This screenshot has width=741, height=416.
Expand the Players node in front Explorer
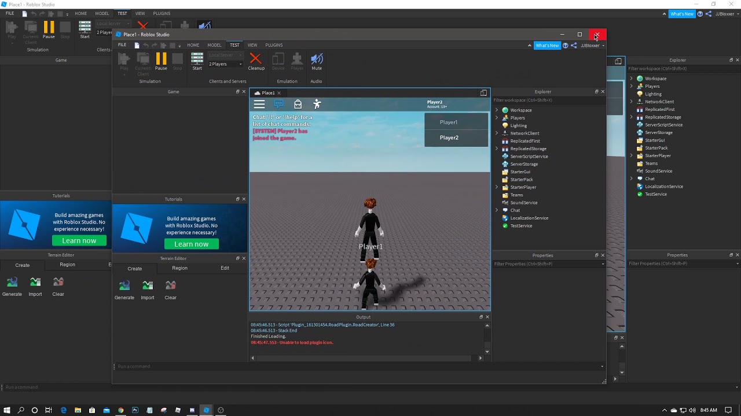click(497, 118)
